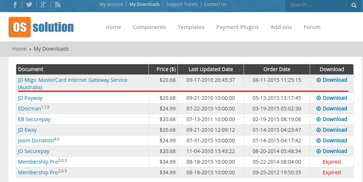Open the Facebook social icon
The image size is (363, 182).
(x=15, y=5)
